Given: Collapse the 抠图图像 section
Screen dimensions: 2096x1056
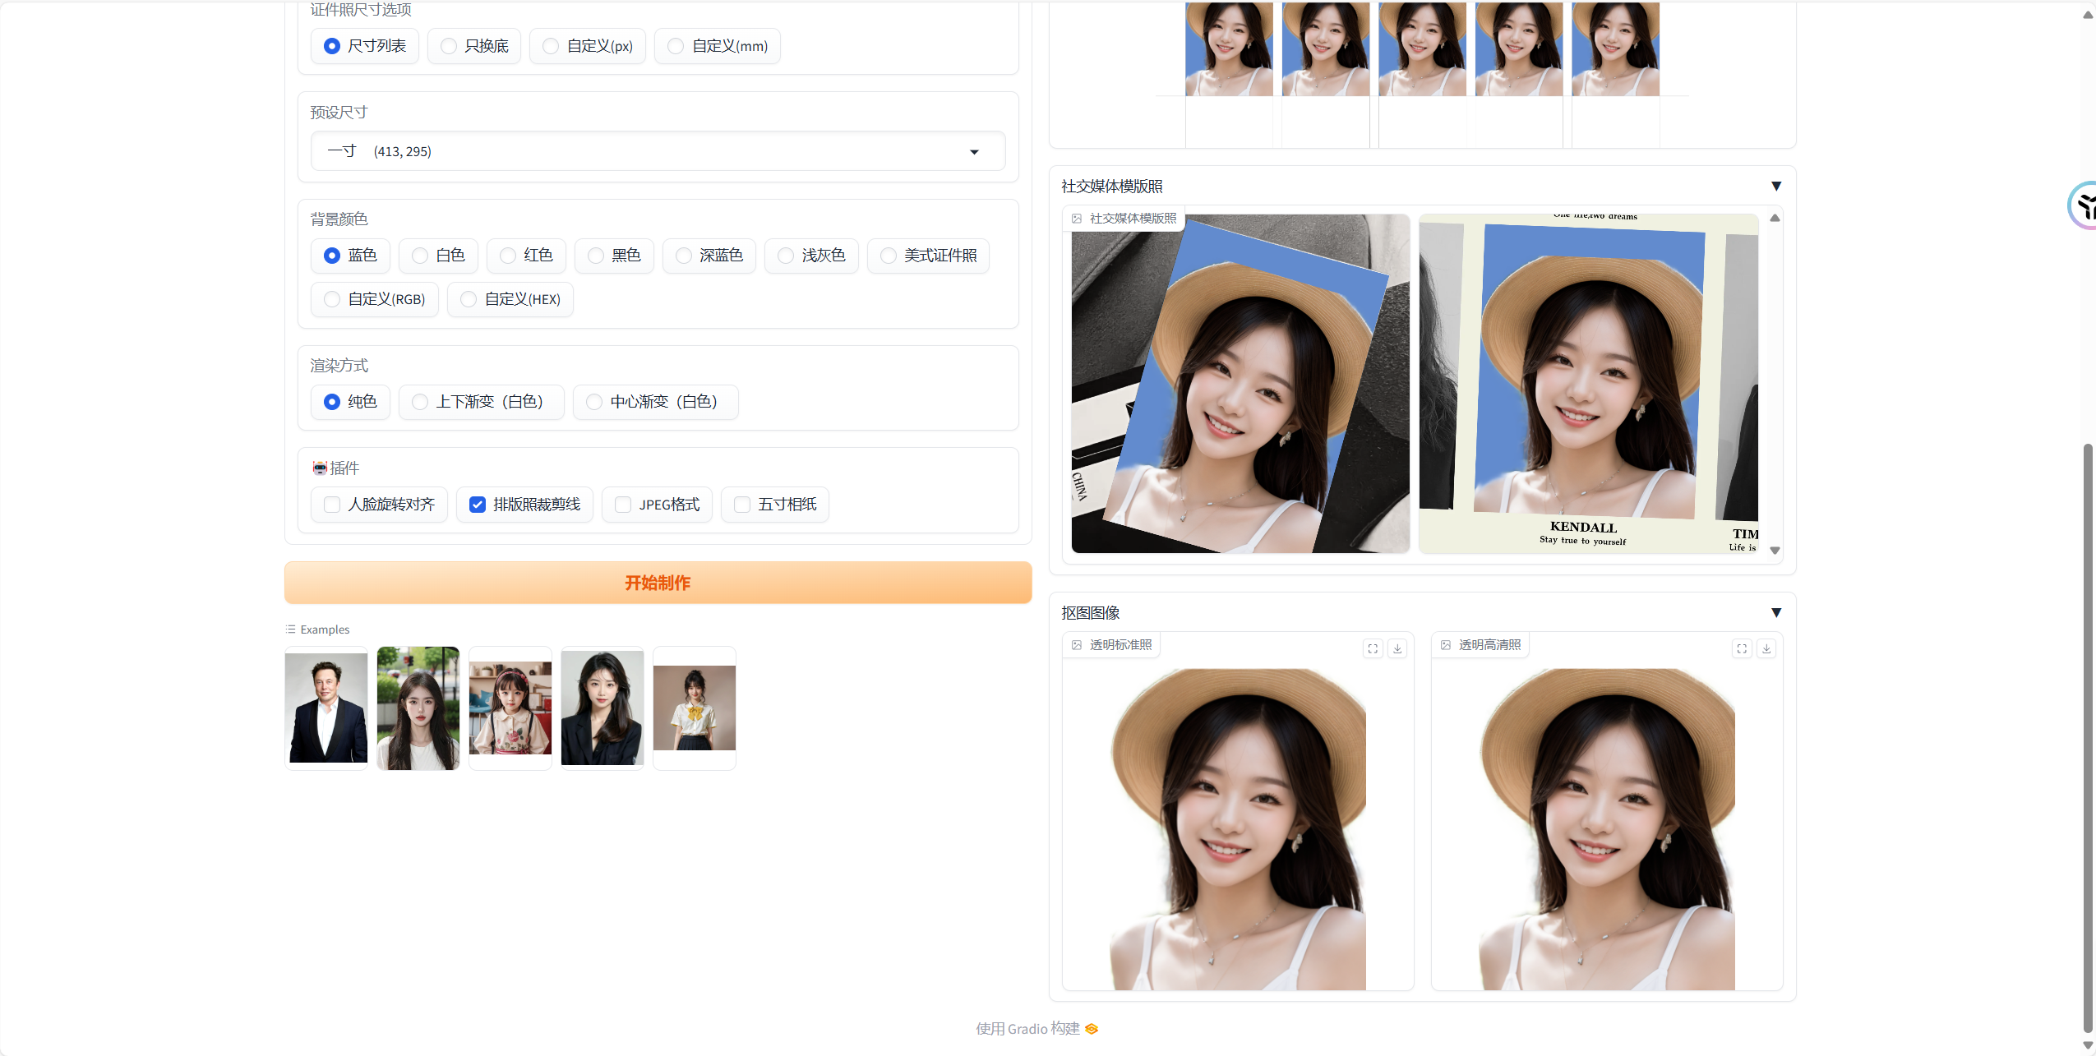Looking at the screenshot, I should [x=1776, y=613].
